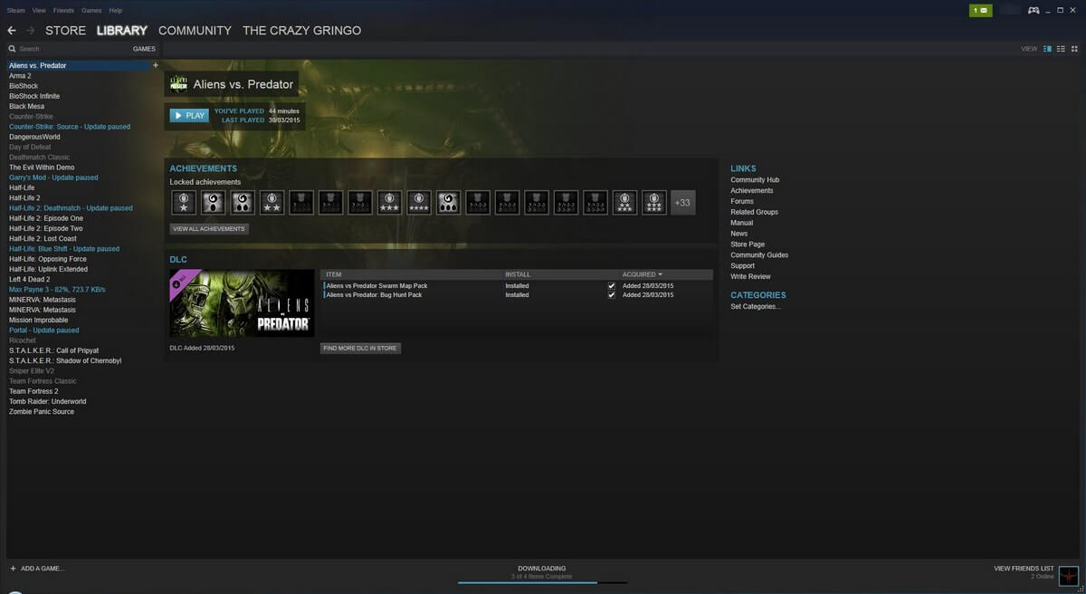Open the Friends menu

click(x=63, y=10)
